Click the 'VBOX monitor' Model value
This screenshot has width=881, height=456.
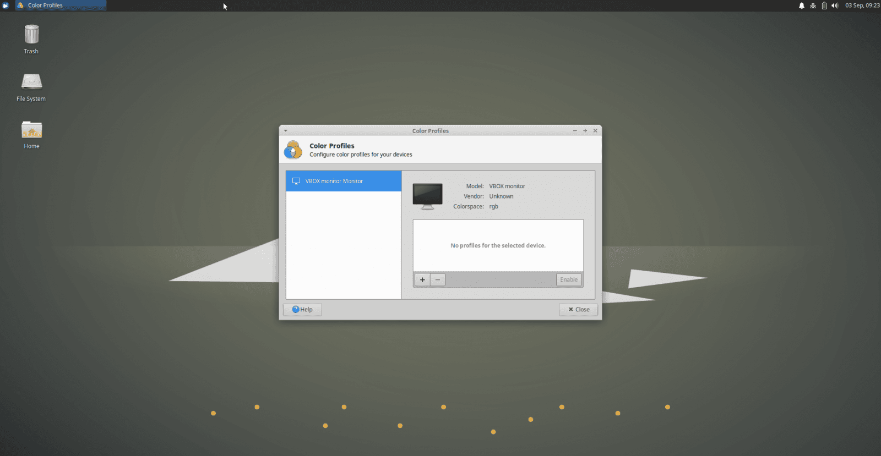click(x=507, y=186)
